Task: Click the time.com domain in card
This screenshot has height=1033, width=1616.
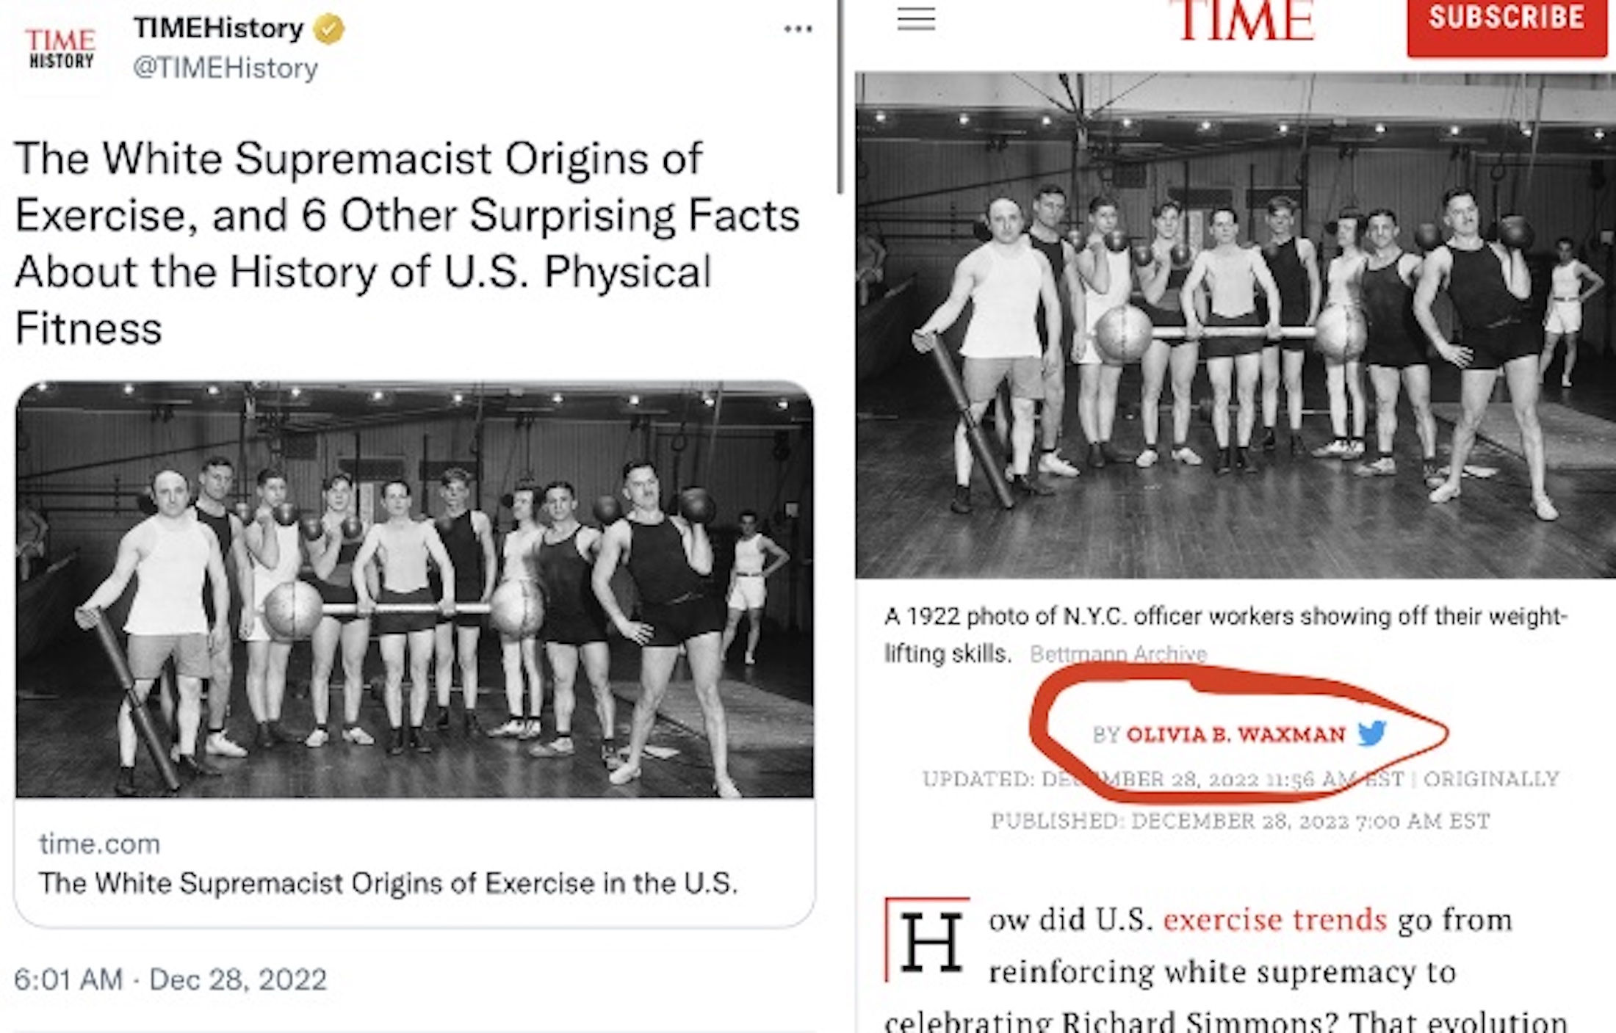Action: tap(99, 844)
